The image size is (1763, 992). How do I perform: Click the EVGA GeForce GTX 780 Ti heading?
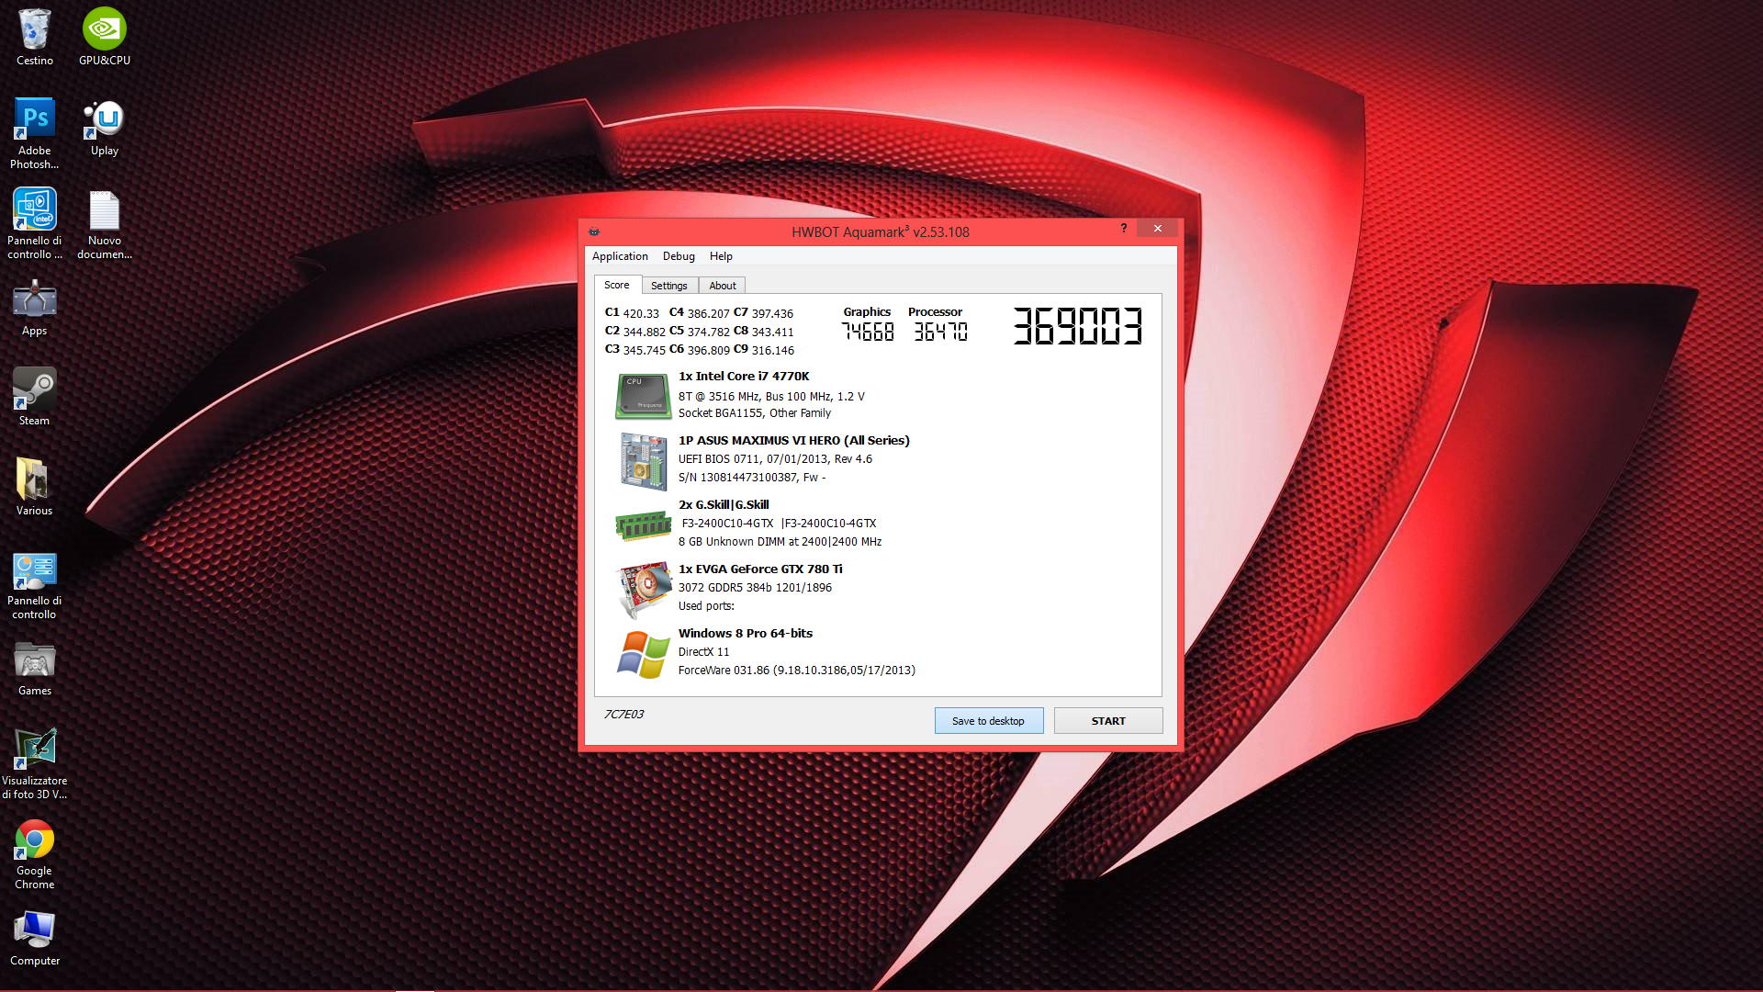[760, 569]
